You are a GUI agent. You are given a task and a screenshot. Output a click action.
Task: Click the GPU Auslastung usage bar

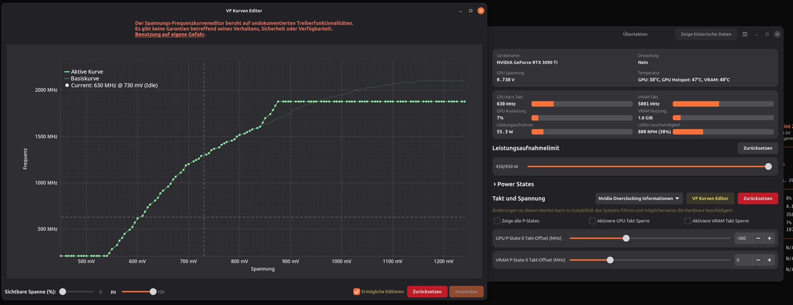pos(582,118)
